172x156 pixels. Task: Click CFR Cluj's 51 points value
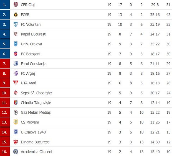tap(168, 5)
